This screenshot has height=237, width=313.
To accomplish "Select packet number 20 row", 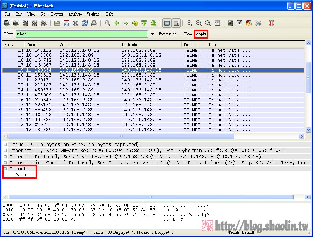I will [153, 75].
